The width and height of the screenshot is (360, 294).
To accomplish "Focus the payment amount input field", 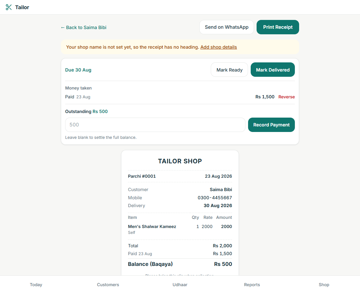I will [x=155, y=125].
